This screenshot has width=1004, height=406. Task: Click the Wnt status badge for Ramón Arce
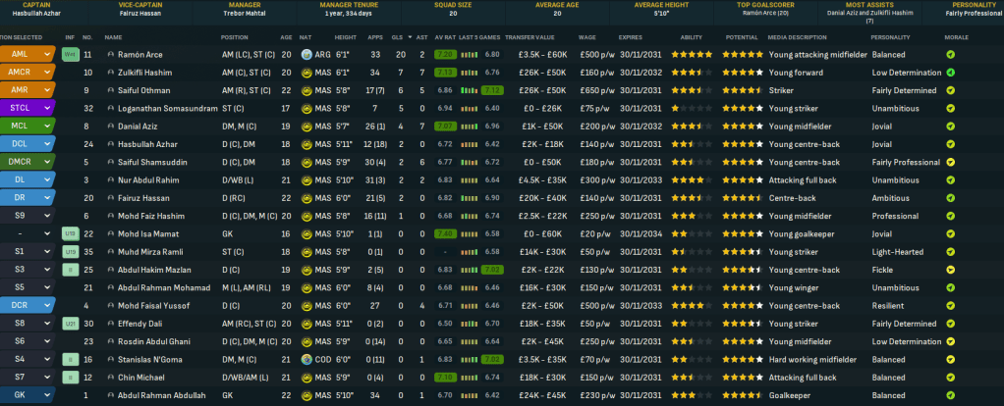pos(70,55)
